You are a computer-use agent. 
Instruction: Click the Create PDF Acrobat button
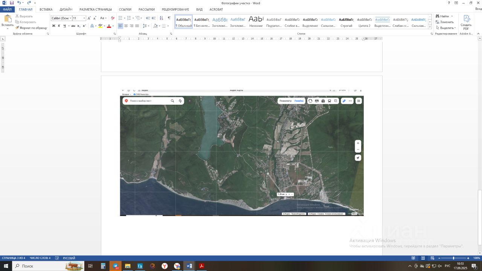[x=466, y=23]
